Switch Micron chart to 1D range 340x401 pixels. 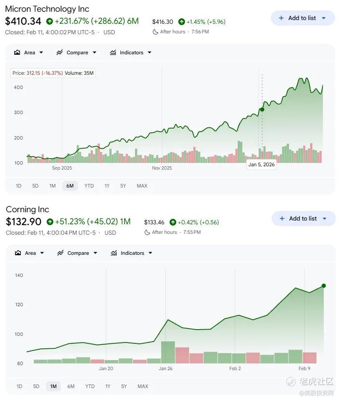point(18,186)
